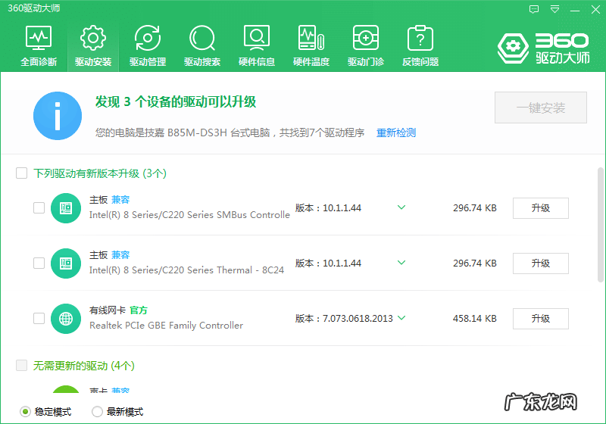Check the 无需更新的驱动 checkbox

coord(22,365)
